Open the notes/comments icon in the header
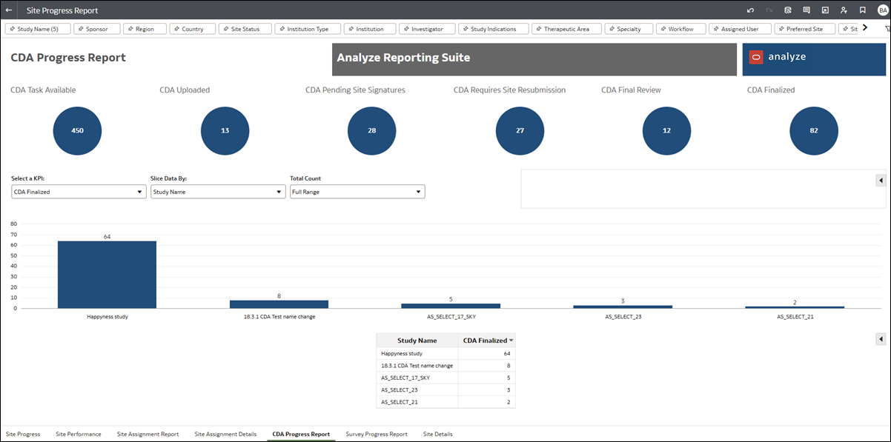 point(806,10)
